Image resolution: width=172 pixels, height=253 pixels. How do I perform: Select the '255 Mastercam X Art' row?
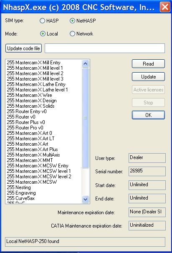pyautogui.click(x=43, y=144)
